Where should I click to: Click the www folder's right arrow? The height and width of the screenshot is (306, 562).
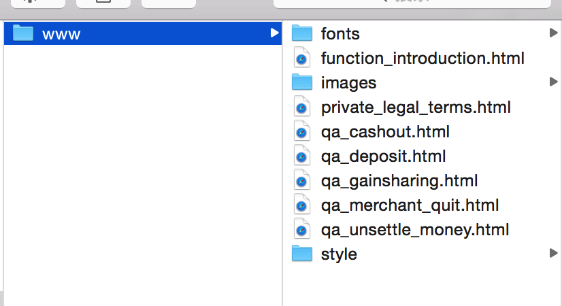pos(274,33)
